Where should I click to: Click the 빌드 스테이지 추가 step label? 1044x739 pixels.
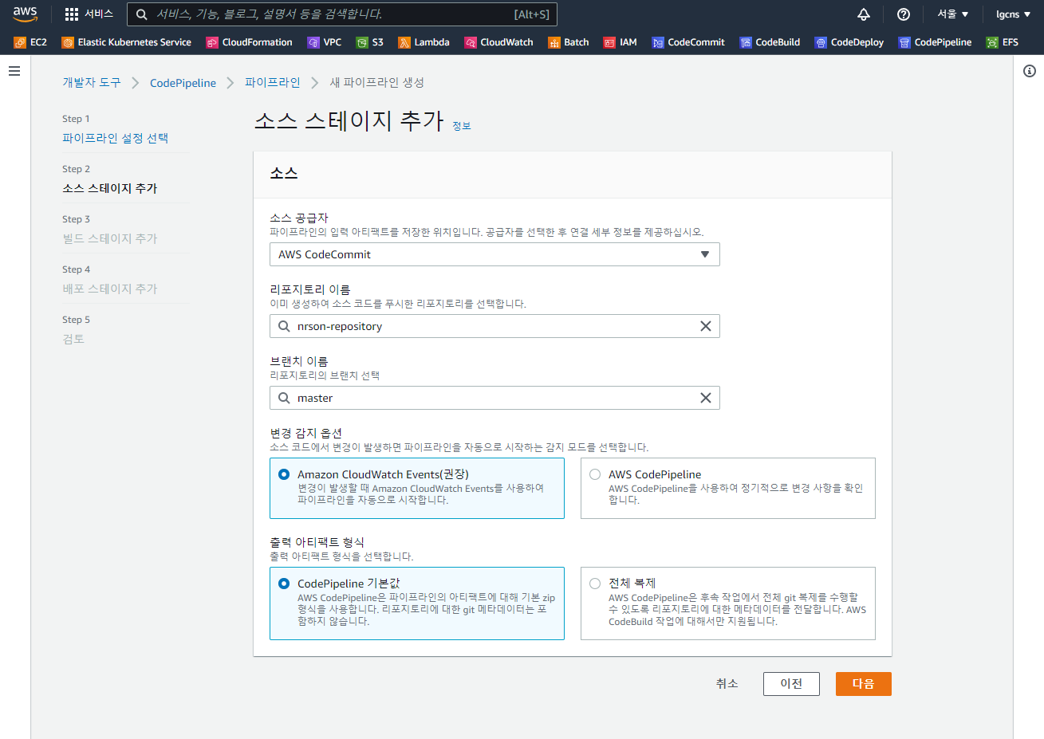110,238
